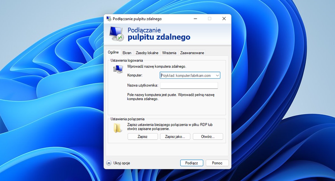Click the folder icon in Ustawienia połączenia
The image size is (335, 181).
118,128
